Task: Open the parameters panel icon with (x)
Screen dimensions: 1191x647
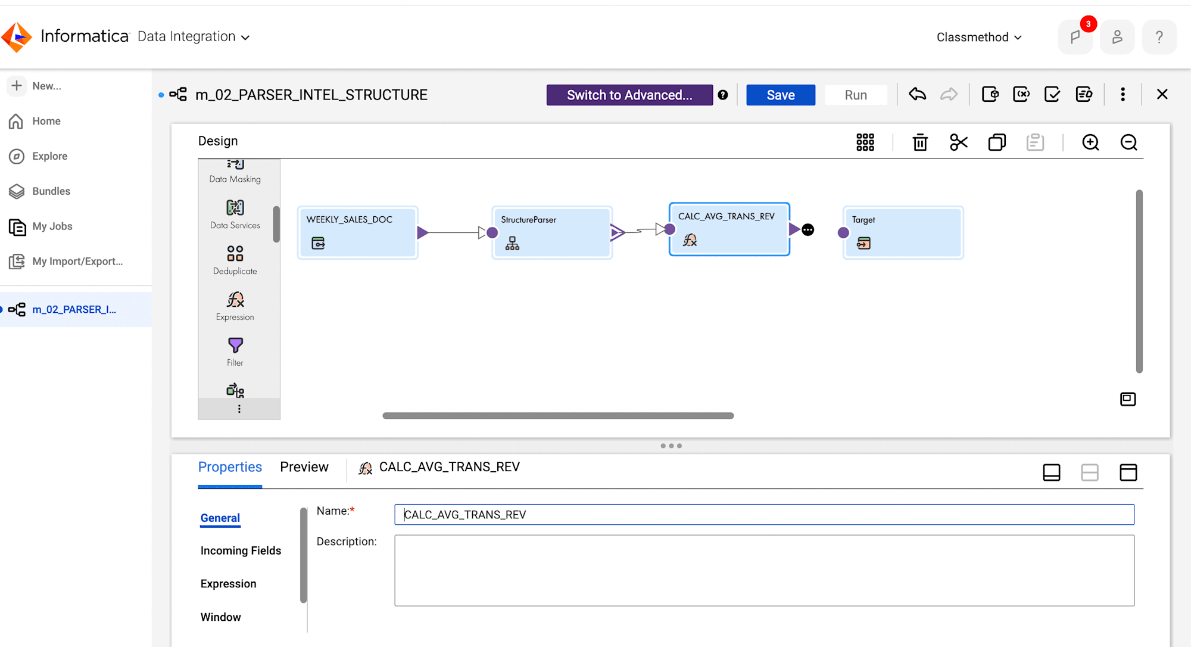Action: pyautogui.click(x=1021, y=95)
